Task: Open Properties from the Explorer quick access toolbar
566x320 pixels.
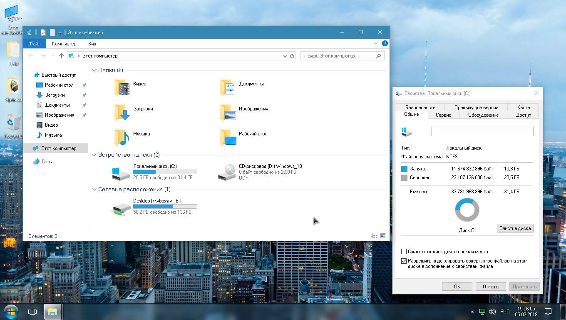Action: [x=43, y=32]
